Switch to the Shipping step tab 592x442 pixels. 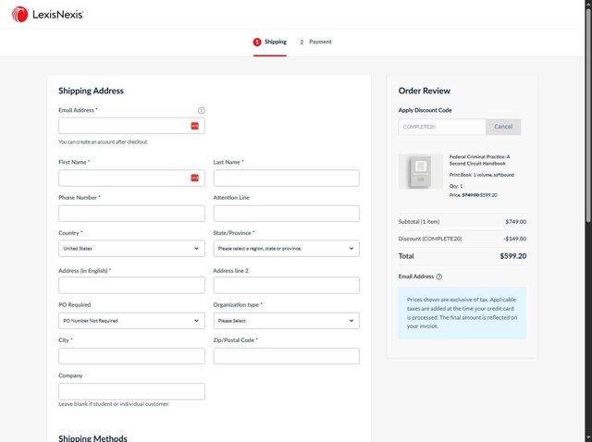point(270,42)
